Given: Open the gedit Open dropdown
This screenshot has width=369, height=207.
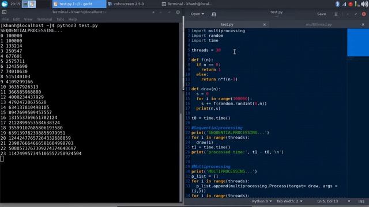Looking at the screenshot, I should click(x=197, y=14).
